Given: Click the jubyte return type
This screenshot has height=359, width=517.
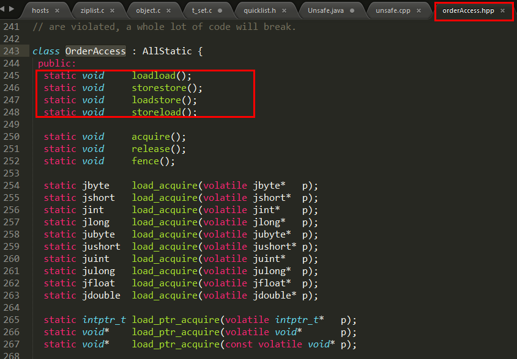Looking at the screenshot, I should click(99, 234).
